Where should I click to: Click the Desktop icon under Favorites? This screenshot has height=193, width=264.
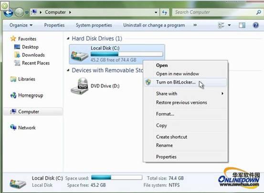[x=17, y=47]
